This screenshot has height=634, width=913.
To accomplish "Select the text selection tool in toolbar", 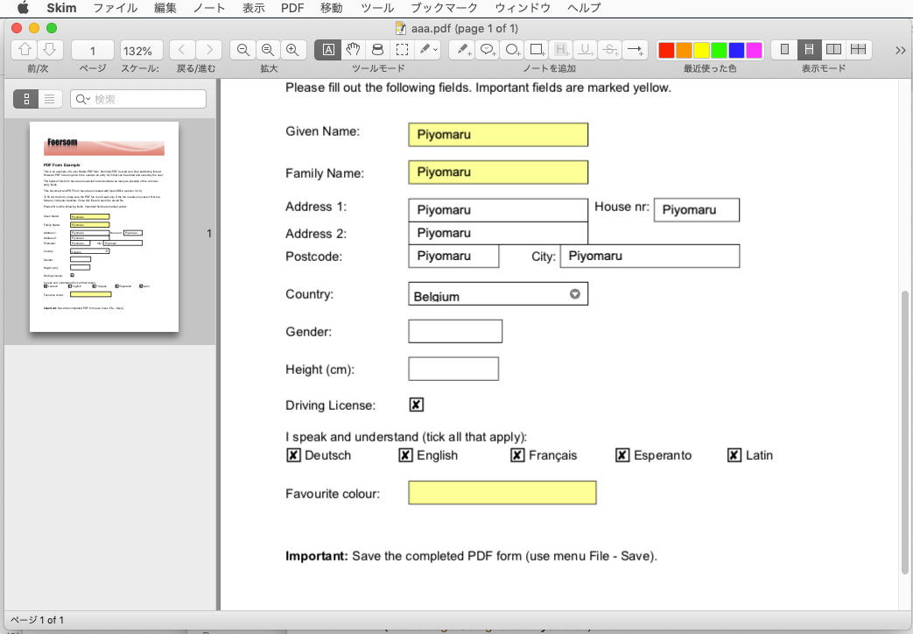I will [x=327, y=50].
